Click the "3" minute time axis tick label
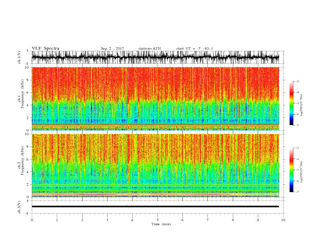This screenshot has width=319, height=247. click(x=107, y=220)
